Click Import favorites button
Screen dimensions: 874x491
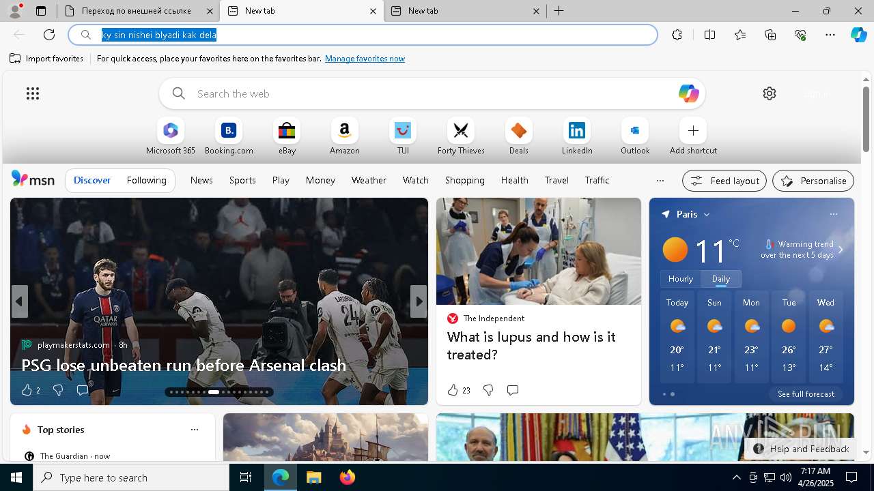point(46,59)
